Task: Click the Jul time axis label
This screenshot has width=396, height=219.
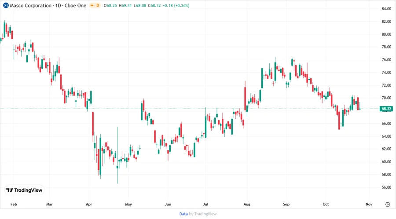Action: click(x=205, y=204)
